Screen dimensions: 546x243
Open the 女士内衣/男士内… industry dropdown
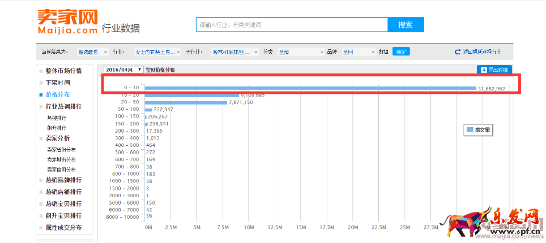[x=157, y=52]
